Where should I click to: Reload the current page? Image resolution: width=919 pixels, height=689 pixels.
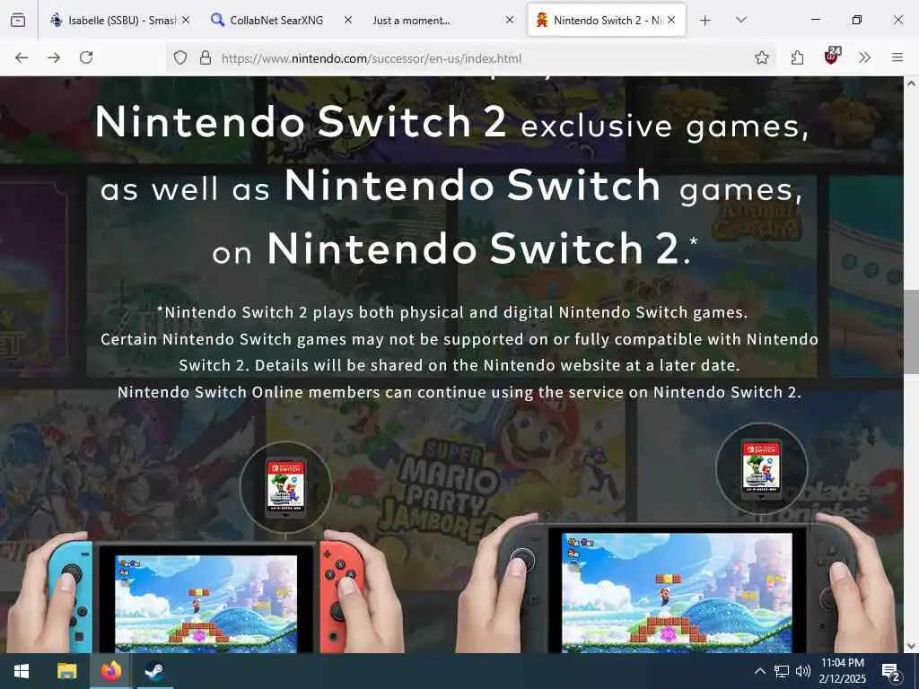86,57
